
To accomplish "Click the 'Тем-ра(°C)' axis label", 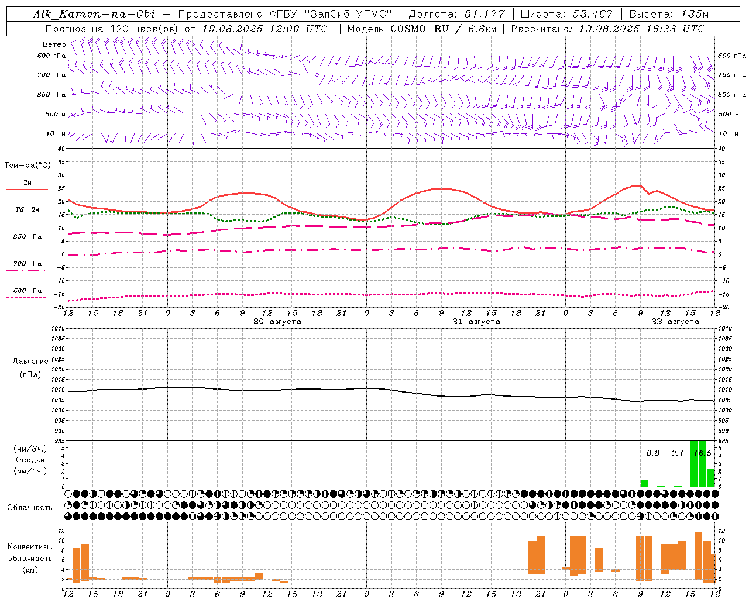I will pyautogui.click(x=28, y=166).
